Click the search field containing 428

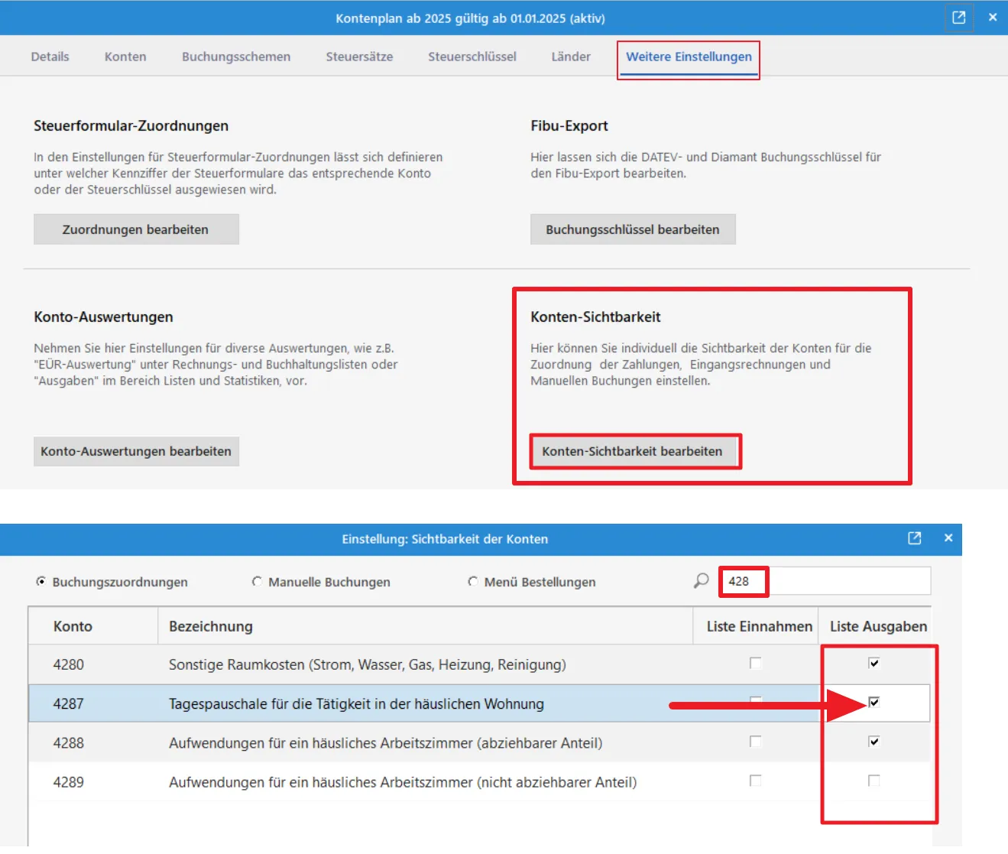tap(825, 581)
